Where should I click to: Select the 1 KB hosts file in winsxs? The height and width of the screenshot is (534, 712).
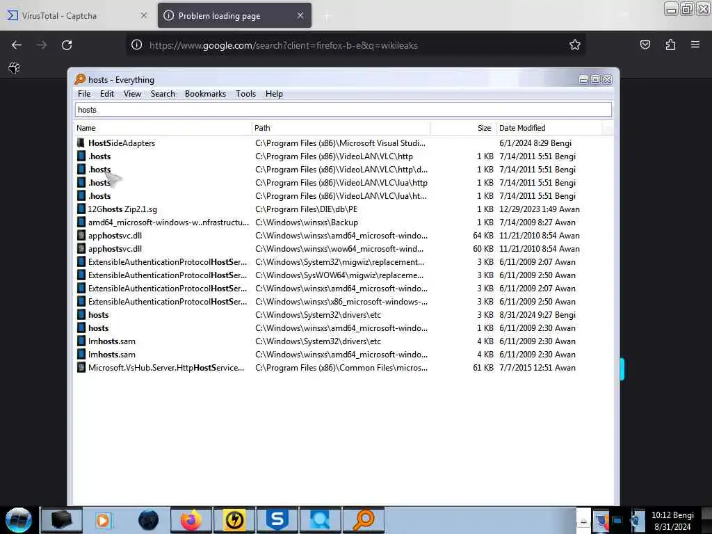(99, 328)
